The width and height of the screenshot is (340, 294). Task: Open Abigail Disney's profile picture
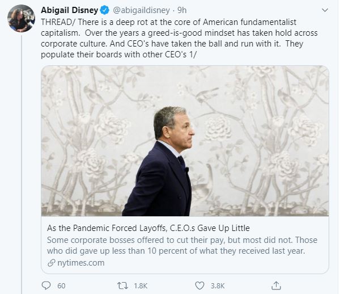(x=21, y=19)
